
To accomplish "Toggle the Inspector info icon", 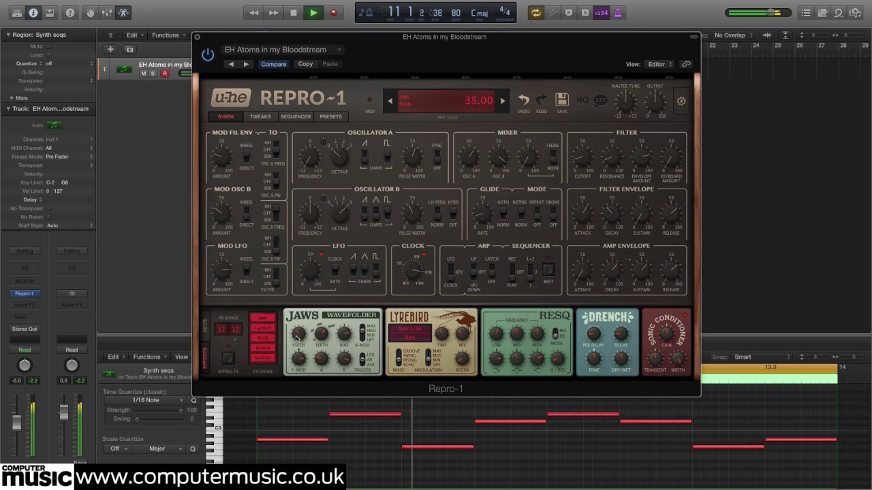I will 33,12.
